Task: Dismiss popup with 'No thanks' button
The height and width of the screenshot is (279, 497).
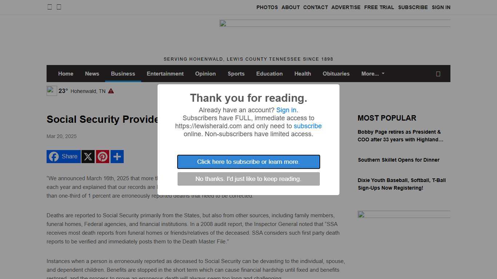Action: pyautogui.click(x=249, y=179)
